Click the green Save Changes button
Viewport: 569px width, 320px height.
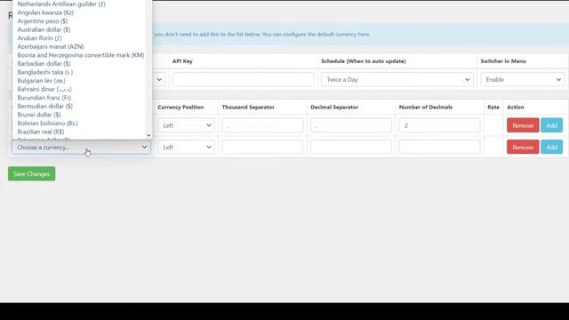click(32, 174)
